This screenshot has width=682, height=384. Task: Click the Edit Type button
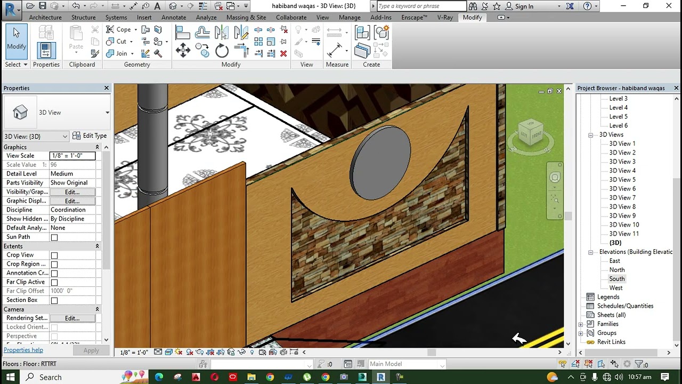pos(90,136)
